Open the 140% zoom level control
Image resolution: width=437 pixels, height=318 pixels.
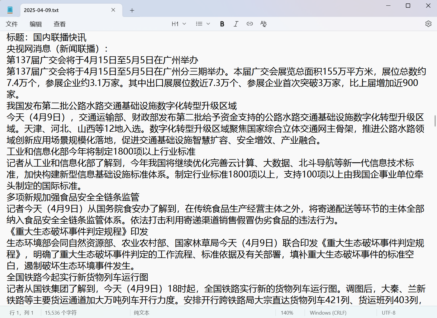[x=287, y=313]
